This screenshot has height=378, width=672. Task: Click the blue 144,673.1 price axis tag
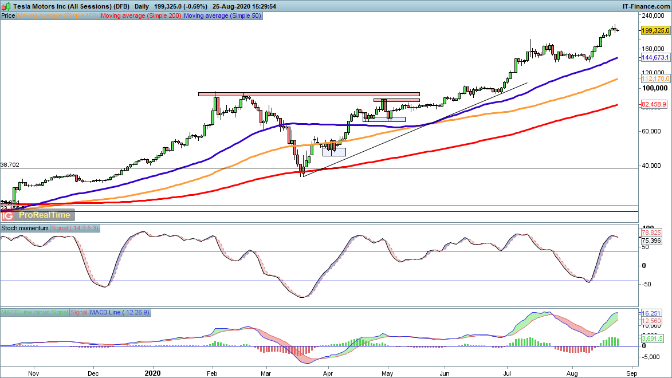click(655, 58)
